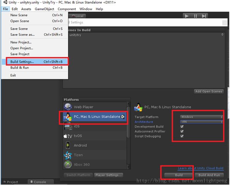Uncheck Development Build checkbox
Screen dimensions: 230x186
182,126
